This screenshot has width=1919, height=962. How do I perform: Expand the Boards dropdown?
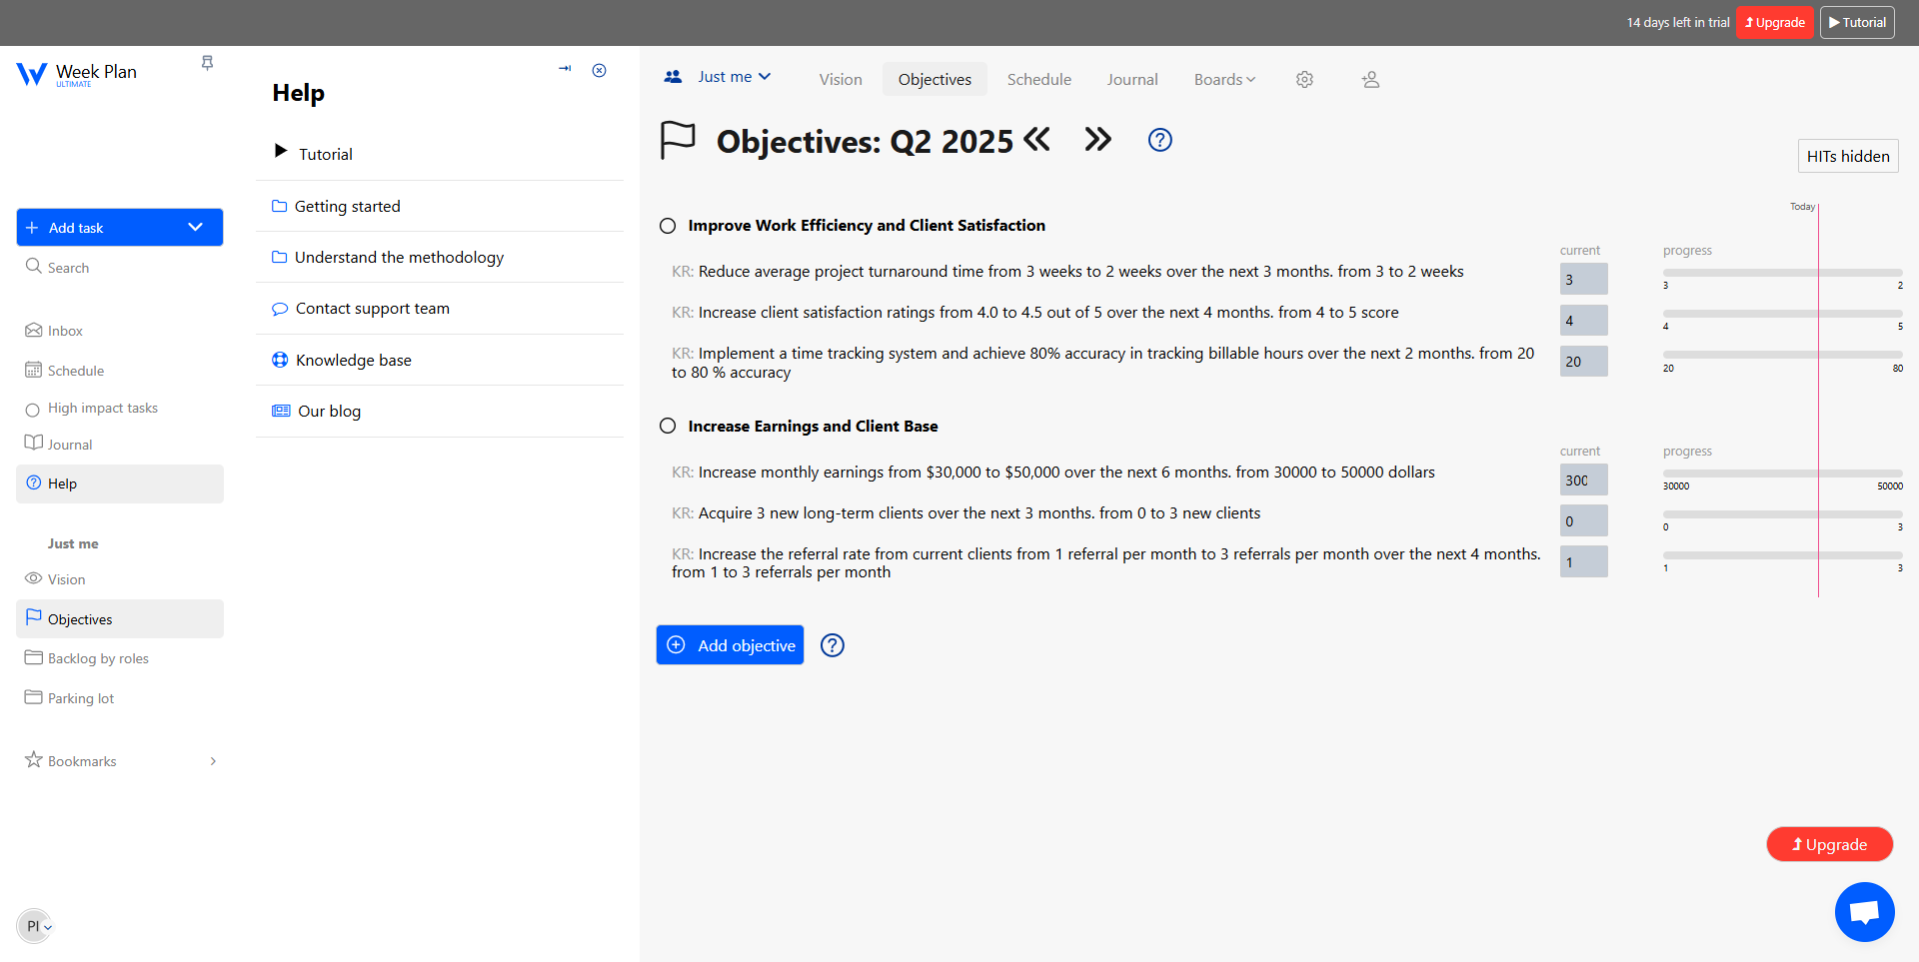(x=1224, y=79)
